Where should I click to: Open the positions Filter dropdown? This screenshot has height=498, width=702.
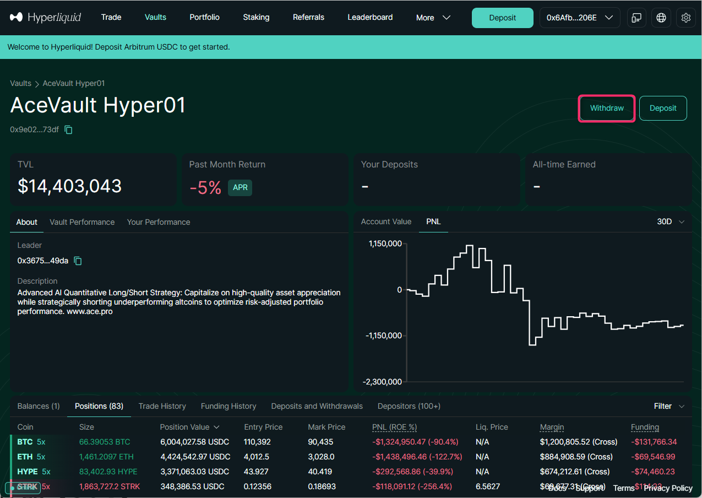669,406
